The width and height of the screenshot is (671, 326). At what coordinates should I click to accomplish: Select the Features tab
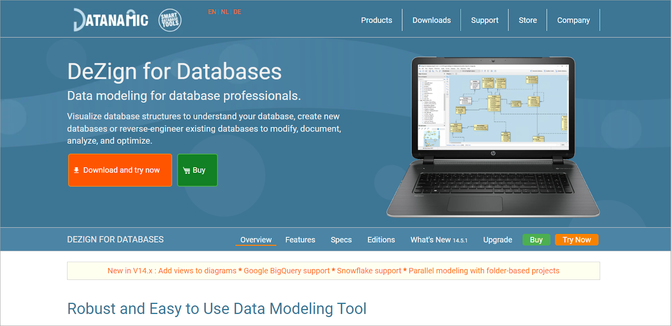click(300, 240)
